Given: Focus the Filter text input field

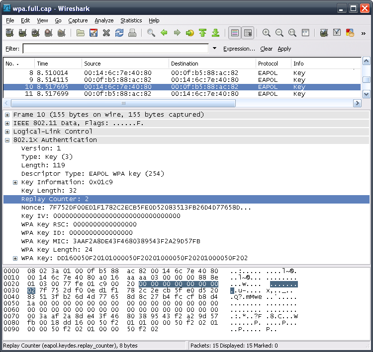Looking at the screenshot, I should coord(115,49).
